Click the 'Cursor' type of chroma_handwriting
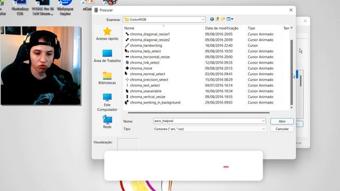 pyautogui.click(x=253, y=46)
